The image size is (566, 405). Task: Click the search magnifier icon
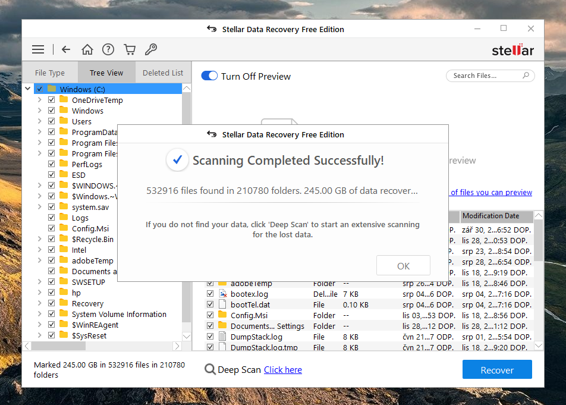[x=526, y=76]
